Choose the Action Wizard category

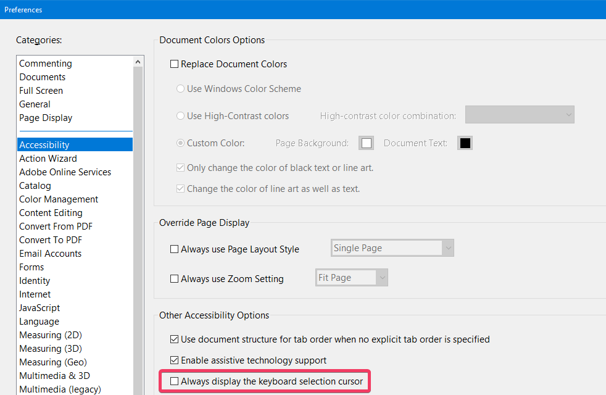[x=48, y=159]
